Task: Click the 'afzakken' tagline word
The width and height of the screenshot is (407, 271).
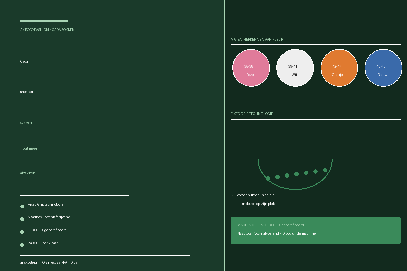Action: (x=28, y=173)
